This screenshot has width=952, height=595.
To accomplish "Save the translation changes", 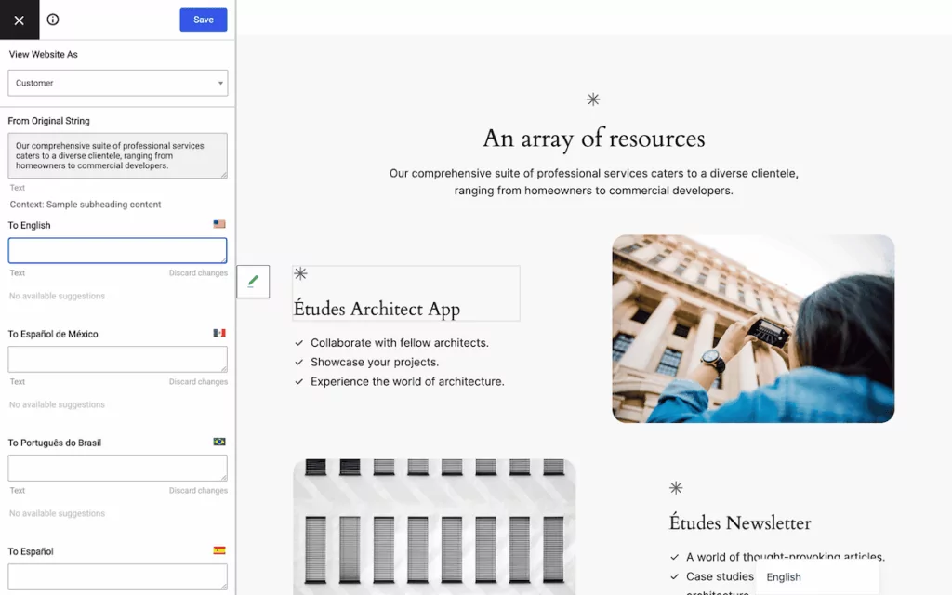I will [x=204, y=20].
